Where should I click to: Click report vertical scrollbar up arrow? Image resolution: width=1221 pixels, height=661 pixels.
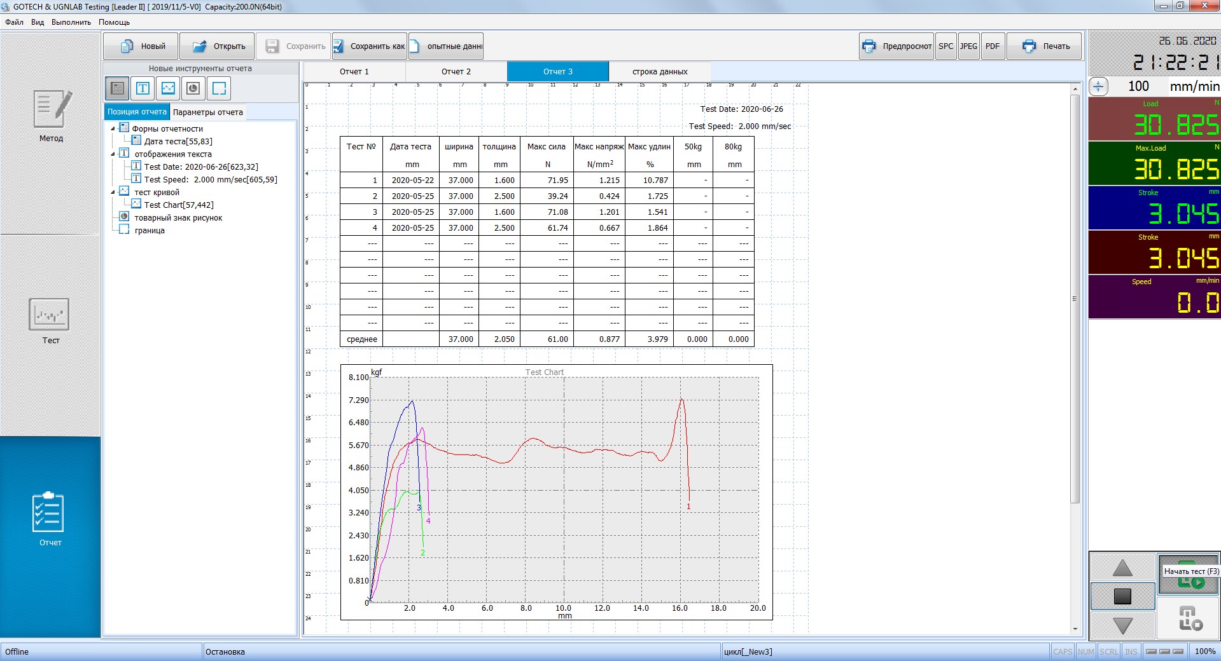click(x=1075, y=88)
